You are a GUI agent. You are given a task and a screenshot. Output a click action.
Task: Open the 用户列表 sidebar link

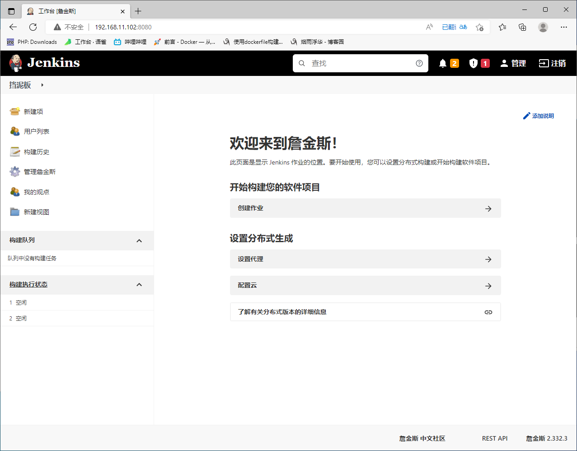point(37,132)
